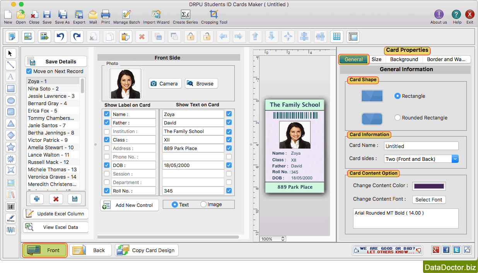Select Nina Soto - 2 in record list
Viewport: 478px width, 273px height.
[x=53, y=89]
